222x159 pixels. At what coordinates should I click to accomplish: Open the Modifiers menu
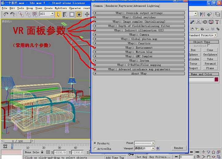pos(61,8)
